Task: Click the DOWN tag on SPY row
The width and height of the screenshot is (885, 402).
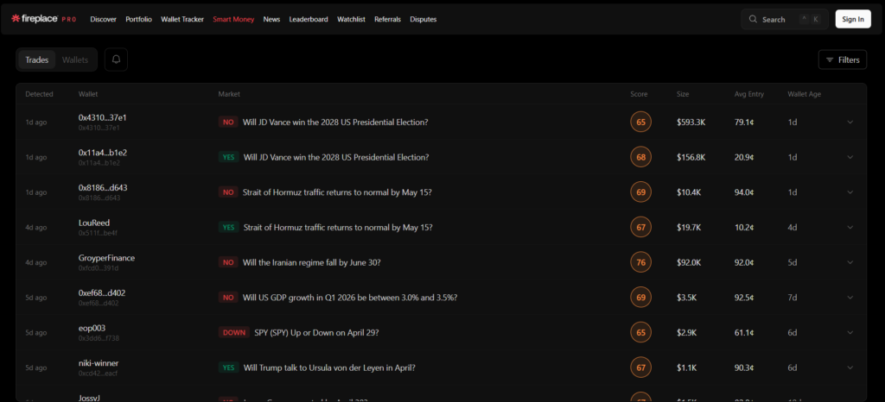Action: 234,333
